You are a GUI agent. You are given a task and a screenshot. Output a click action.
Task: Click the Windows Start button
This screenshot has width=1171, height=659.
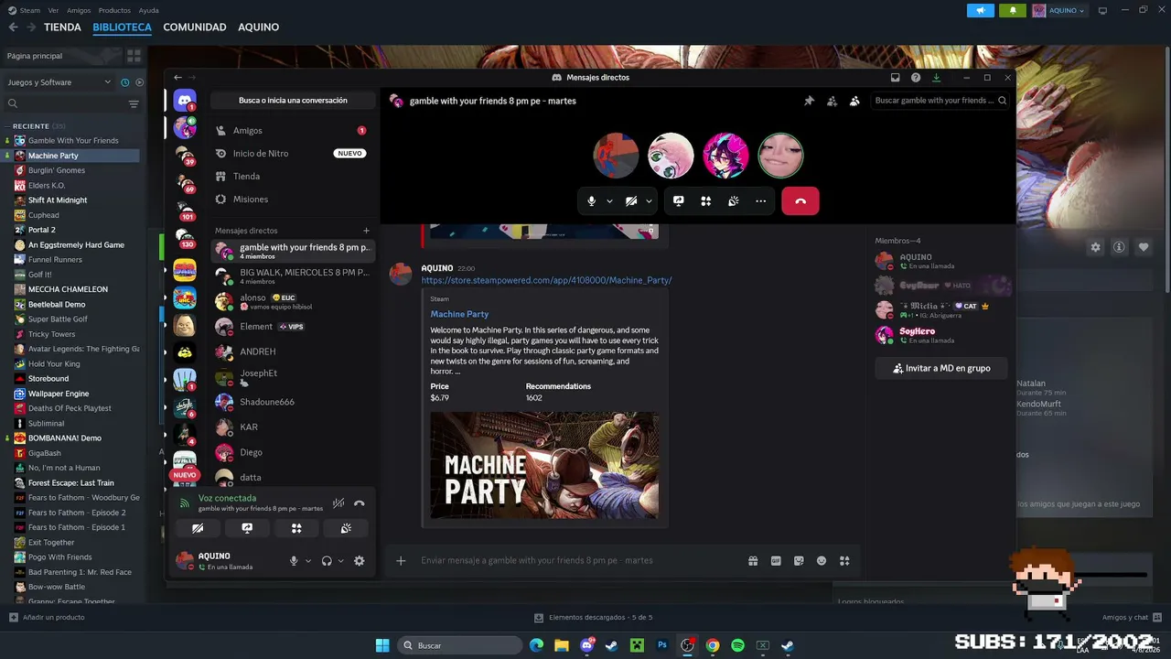click(382, 646)
